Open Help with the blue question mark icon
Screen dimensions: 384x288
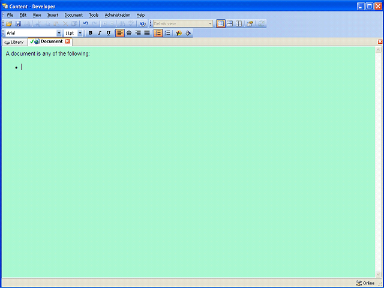point(143,24)
